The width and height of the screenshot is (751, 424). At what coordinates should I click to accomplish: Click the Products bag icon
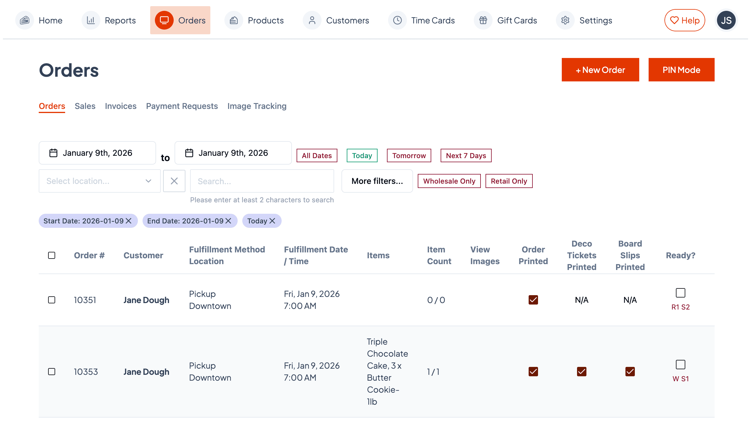pos(234,20)
